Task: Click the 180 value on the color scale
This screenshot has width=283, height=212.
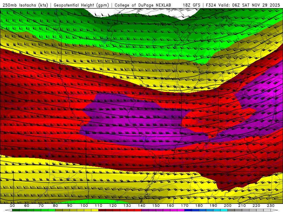Action: point(199,206)
